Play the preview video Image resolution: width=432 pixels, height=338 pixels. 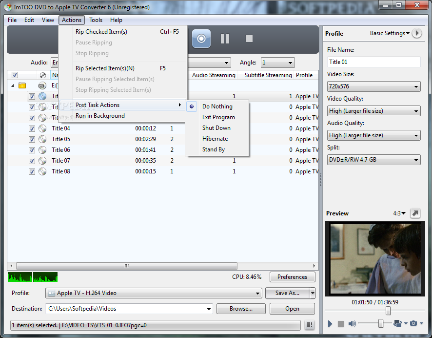point(330,324)
